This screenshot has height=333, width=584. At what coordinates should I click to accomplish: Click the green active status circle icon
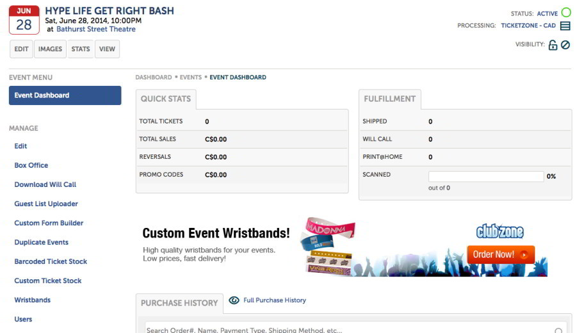click(566, 13)
